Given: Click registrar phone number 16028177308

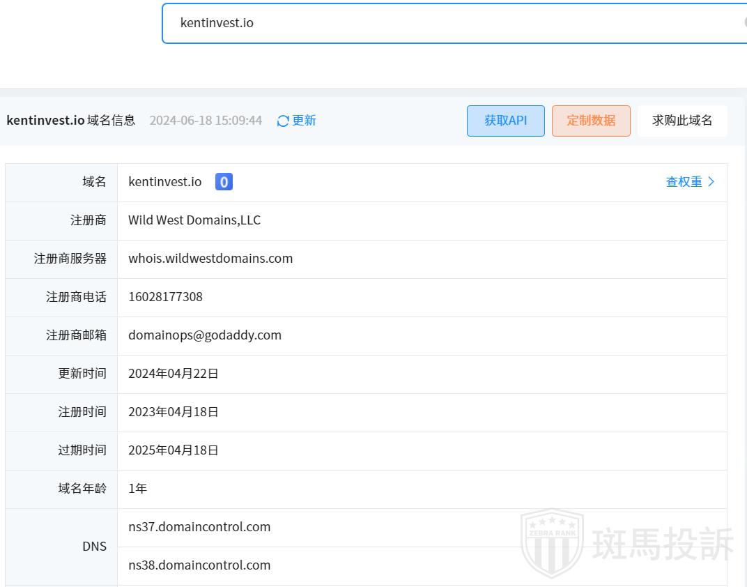Looking at the screenshot, I should click(165, 297).
